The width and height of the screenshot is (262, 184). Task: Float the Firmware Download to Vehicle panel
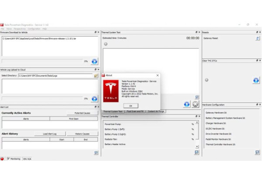pos(95,32)
